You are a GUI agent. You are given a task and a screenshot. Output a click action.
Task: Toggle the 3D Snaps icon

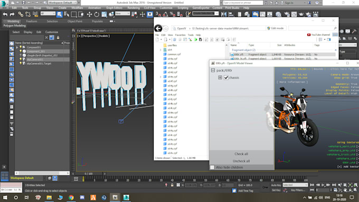point(158,14)
